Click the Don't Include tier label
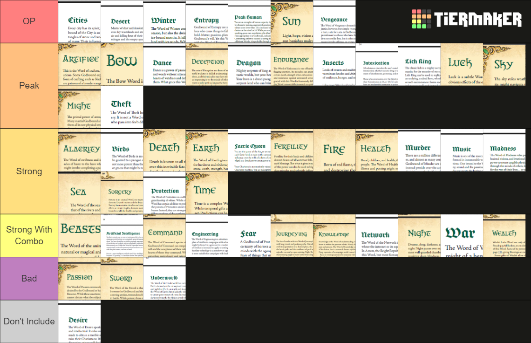531x343 pixels. (29, 321)
